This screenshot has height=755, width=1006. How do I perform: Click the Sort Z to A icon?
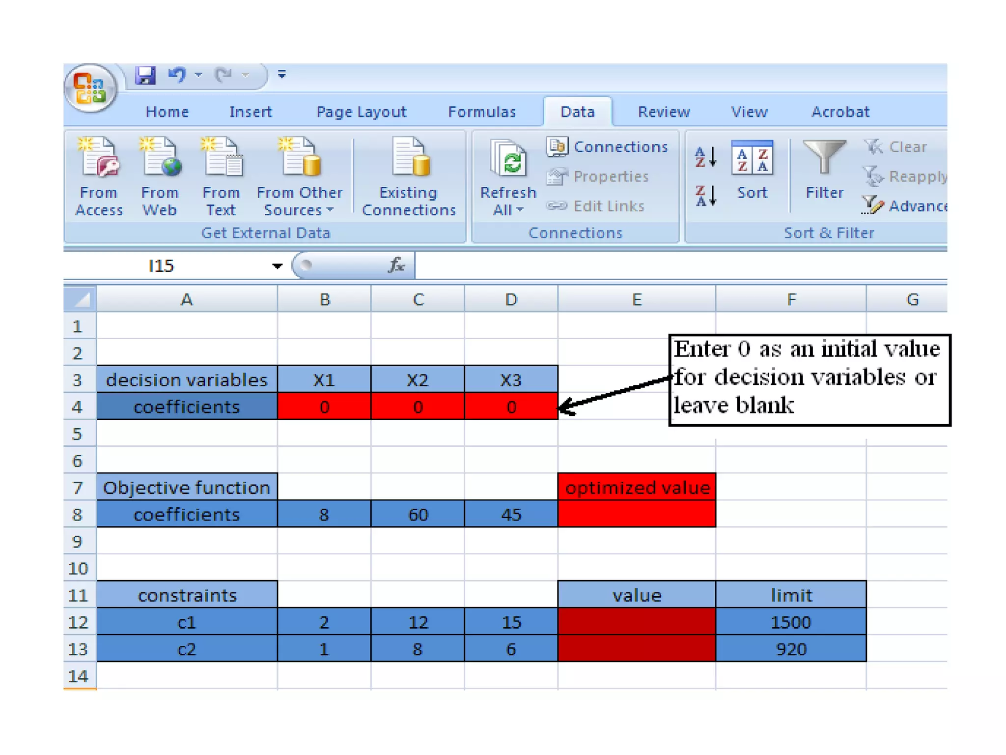click(x=705, y=196)
